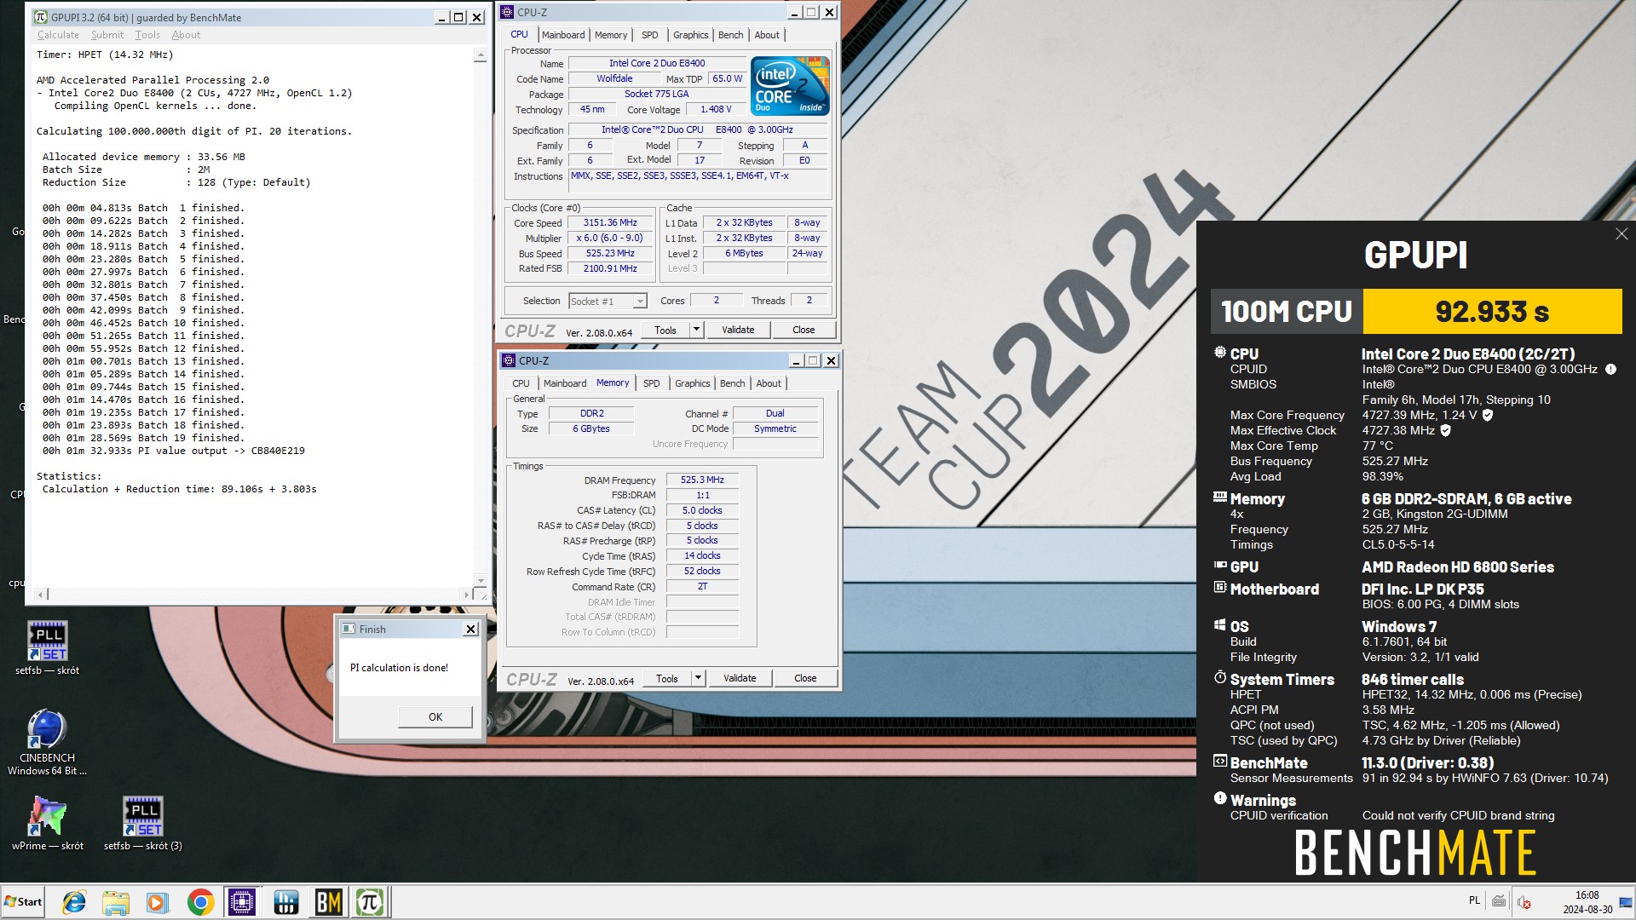Open Internet Explorer from the taskbar
Image resolution: width=1636 pixels, height=920 pixels.
(74, 902)
